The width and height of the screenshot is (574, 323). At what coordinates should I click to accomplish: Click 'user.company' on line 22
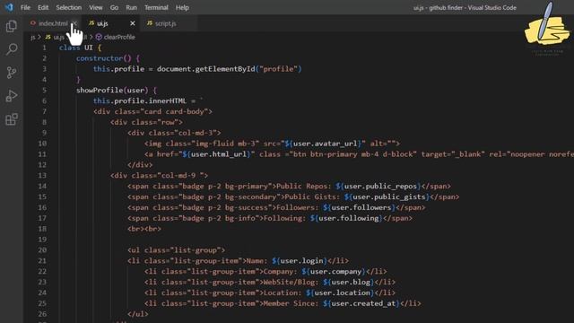[335, 271]
